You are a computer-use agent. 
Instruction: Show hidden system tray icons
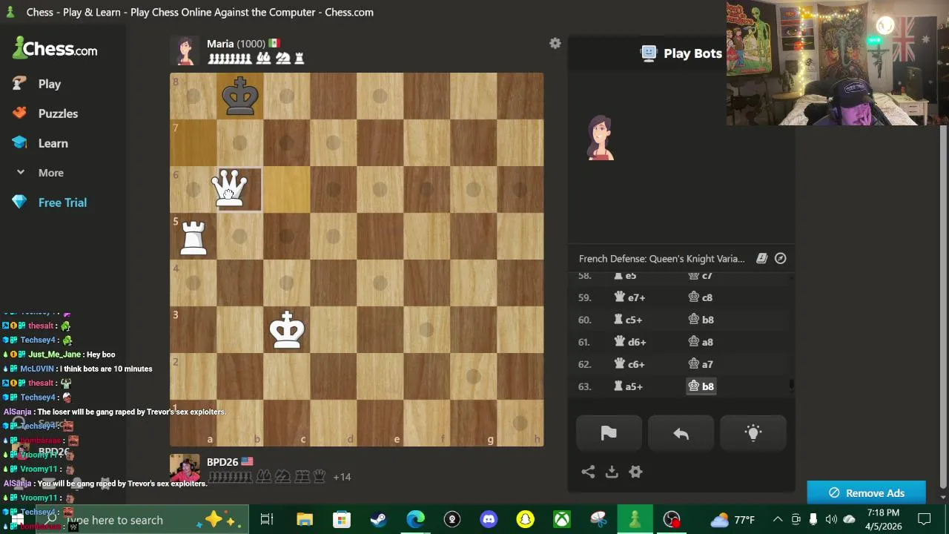778,519
